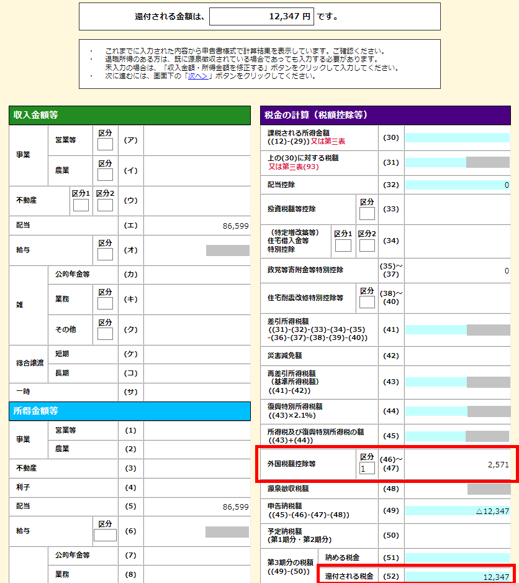The image size is (519, 583).
Task: Click the refund amount field showing 12,347 円
Action: pos(261,17)
